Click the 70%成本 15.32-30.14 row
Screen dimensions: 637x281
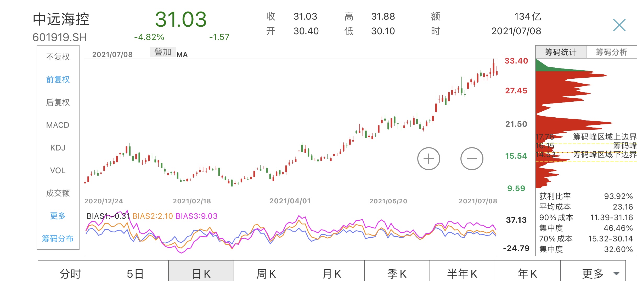pos(586,238)
